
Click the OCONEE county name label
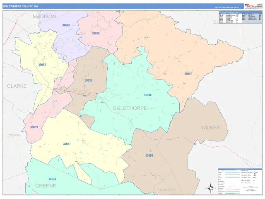pyautogui.click(x=14, y=136)
